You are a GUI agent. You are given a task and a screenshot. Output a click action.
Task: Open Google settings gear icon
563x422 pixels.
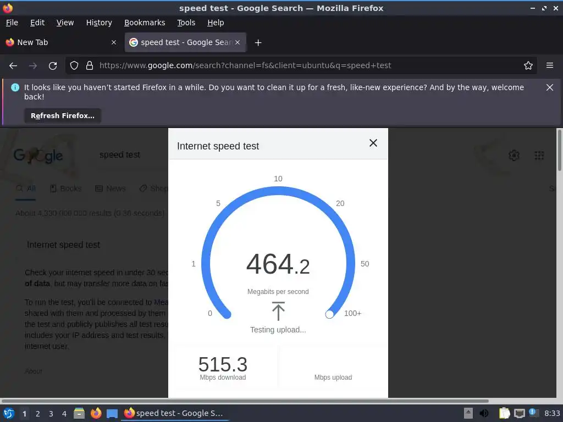point(514,156)
